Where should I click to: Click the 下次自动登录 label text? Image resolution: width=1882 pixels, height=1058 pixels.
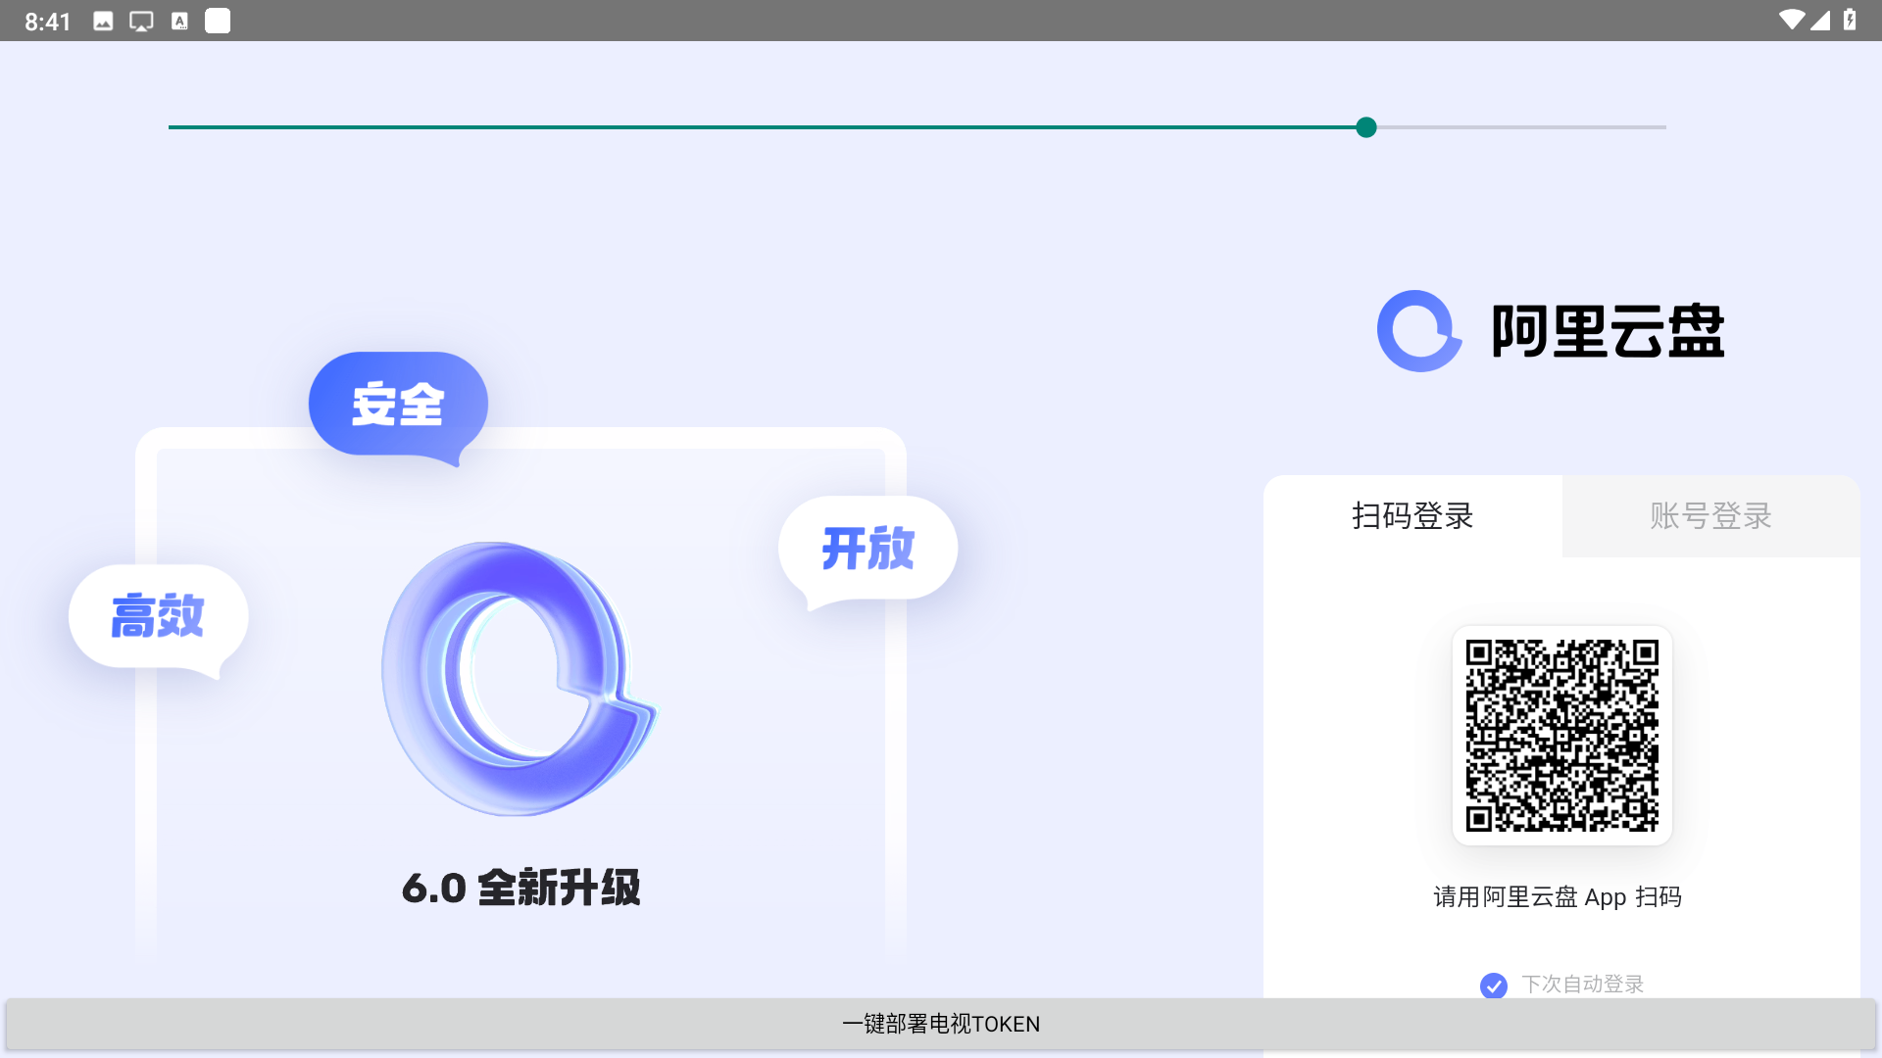pyautogui.click(x=1582, y=984)
